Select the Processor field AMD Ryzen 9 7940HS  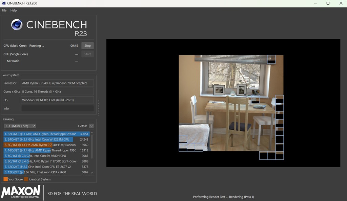pyautogui.click(x=58, y=83)
